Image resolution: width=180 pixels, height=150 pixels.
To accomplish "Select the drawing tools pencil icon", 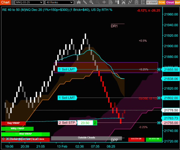I will (x=85, y=2).
